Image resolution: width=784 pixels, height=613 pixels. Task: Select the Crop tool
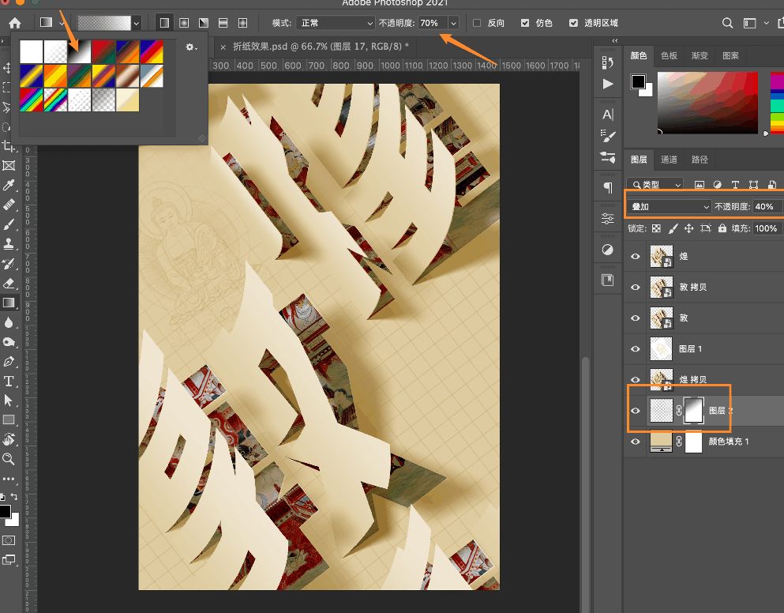[x=9, y=146]
